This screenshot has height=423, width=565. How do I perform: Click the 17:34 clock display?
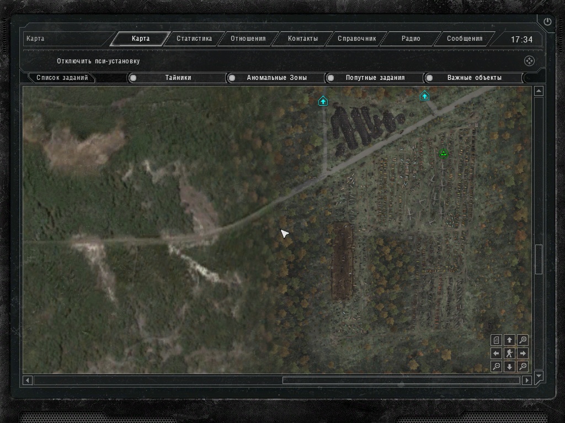pyautogui.click(x=521, y=39)
